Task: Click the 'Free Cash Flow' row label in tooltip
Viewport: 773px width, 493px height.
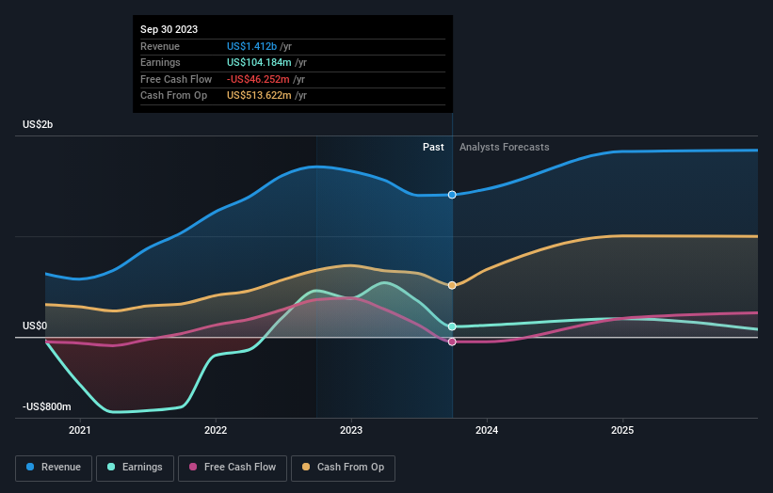Action: (x=176, y=79)
